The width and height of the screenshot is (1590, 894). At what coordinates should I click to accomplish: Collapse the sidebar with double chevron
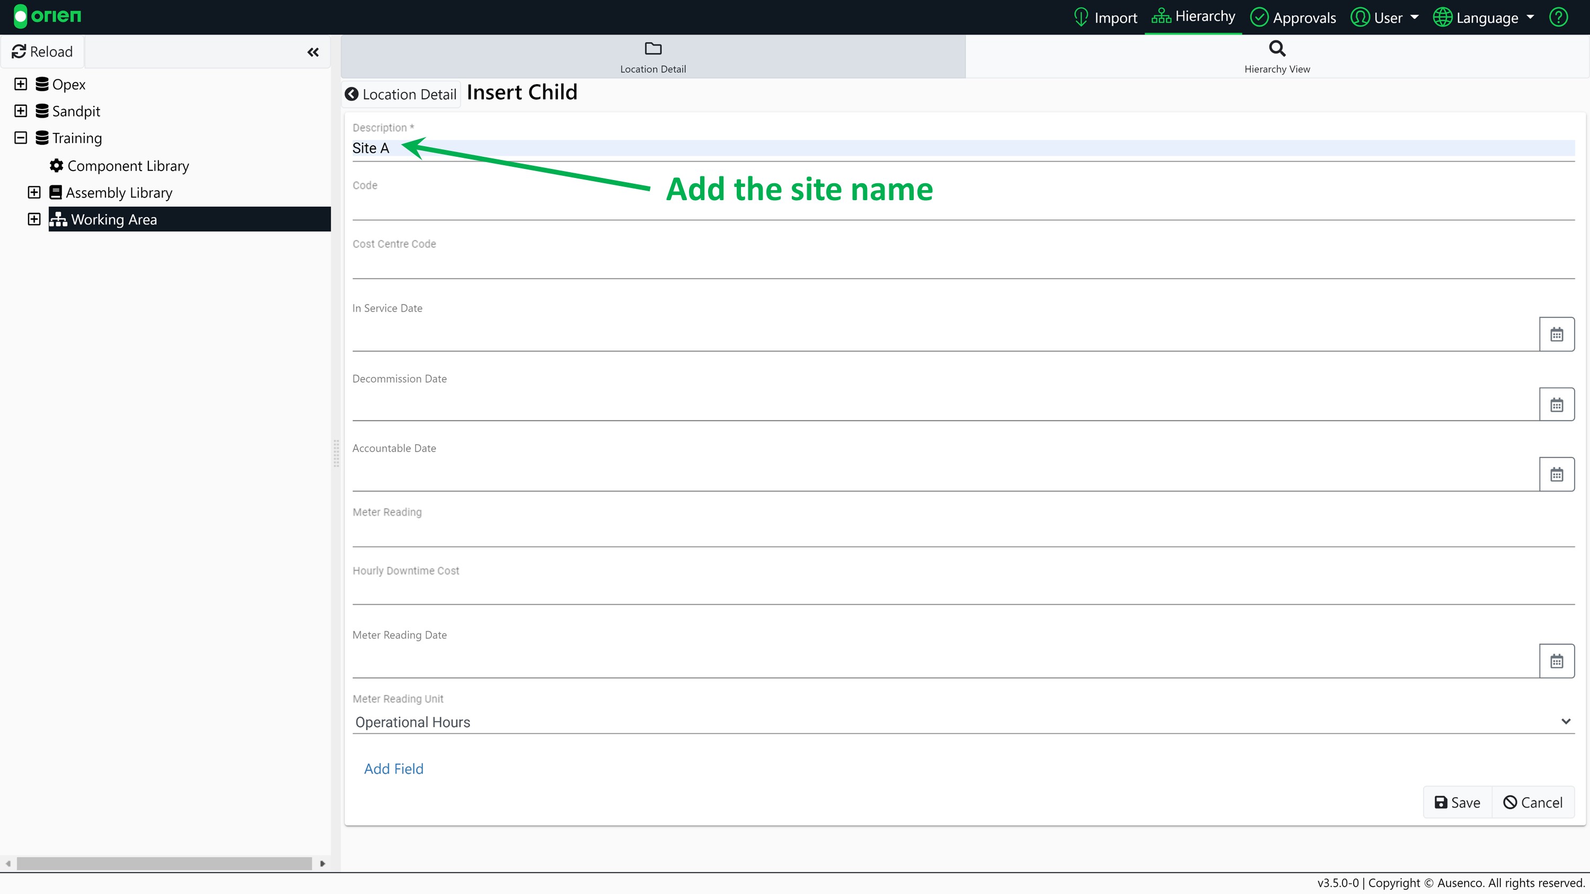(x=313, y=52)
